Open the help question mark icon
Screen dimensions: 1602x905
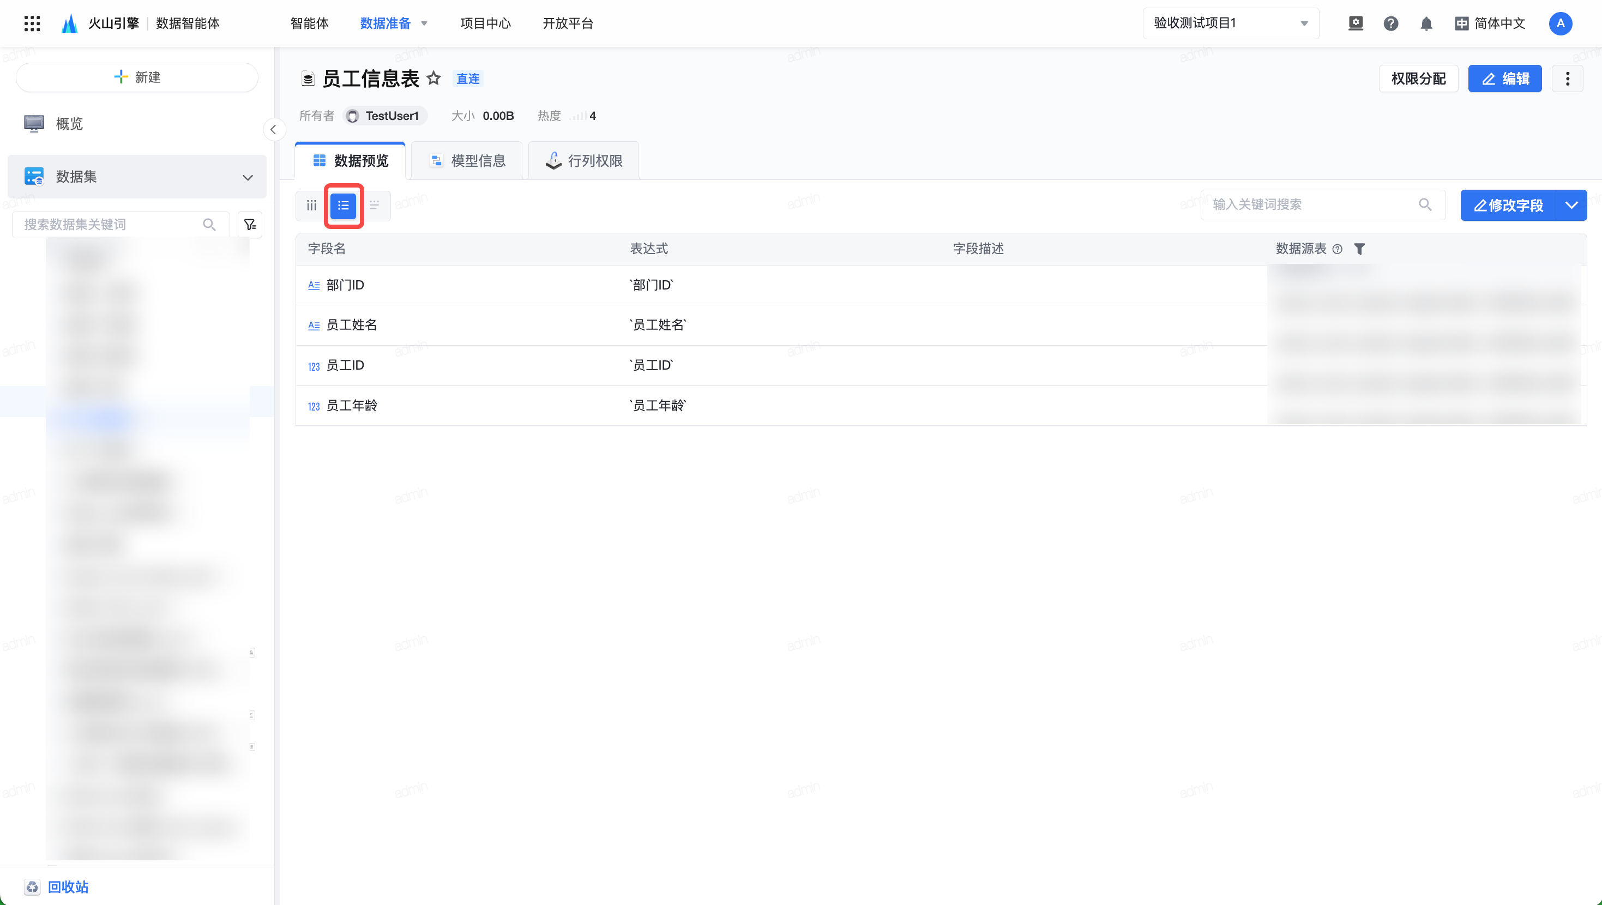click(1390, 23)
